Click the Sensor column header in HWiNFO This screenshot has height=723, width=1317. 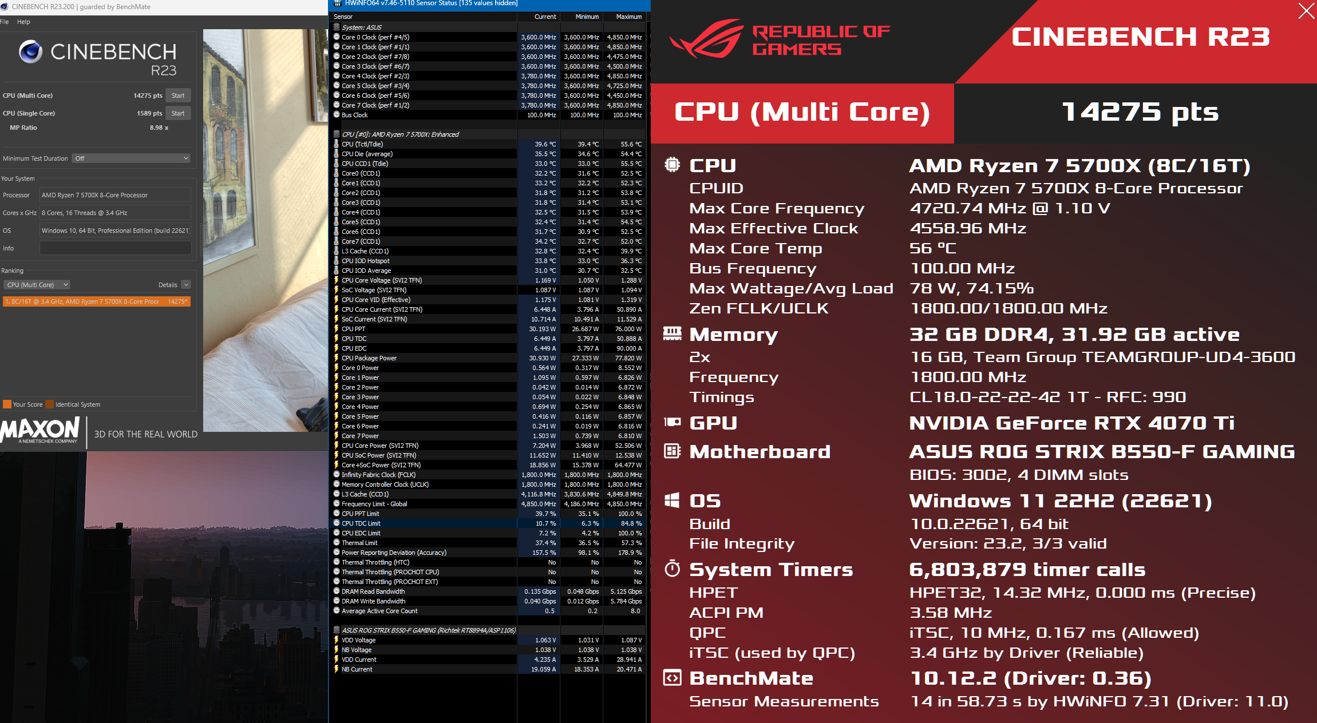(424, 17)
